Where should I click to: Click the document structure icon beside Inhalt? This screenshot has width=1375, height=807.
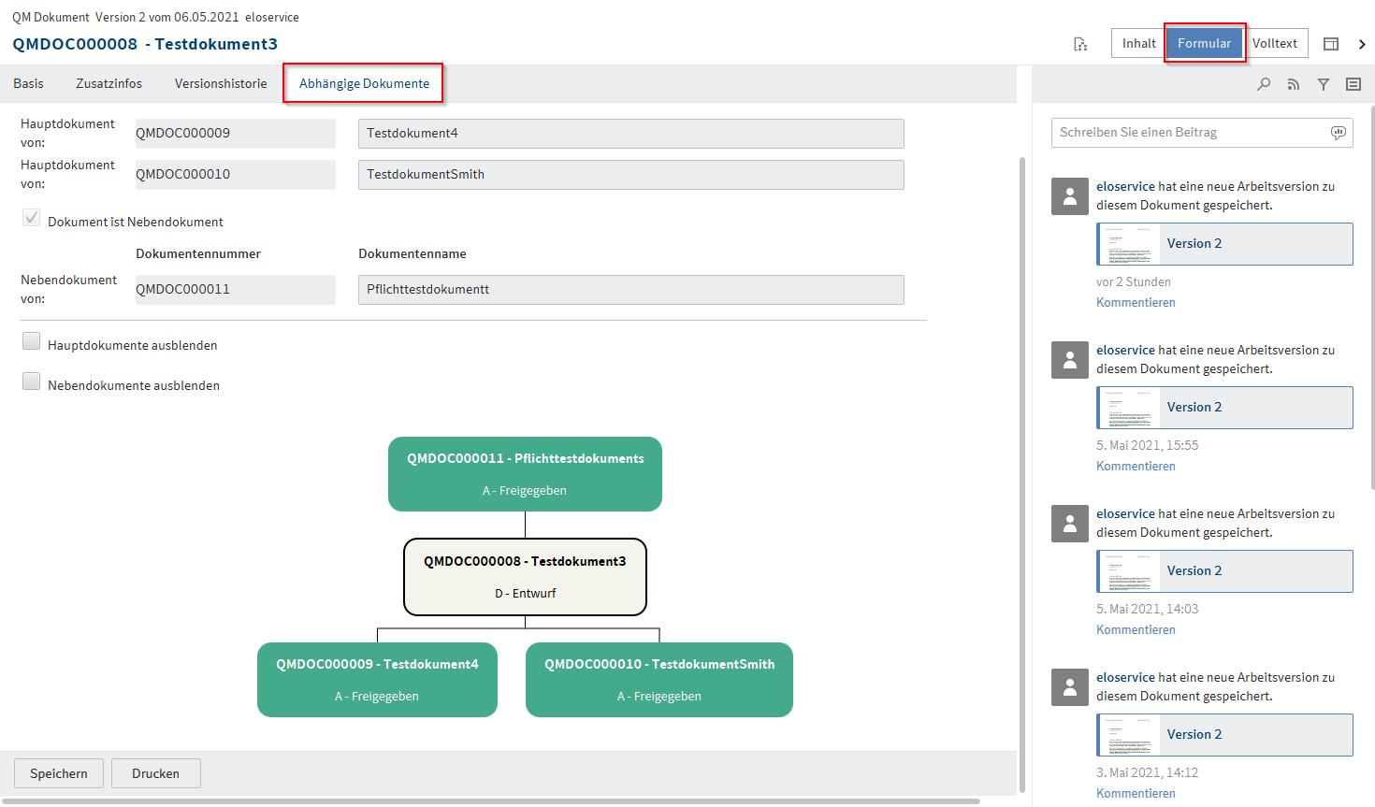point(1080,44)
